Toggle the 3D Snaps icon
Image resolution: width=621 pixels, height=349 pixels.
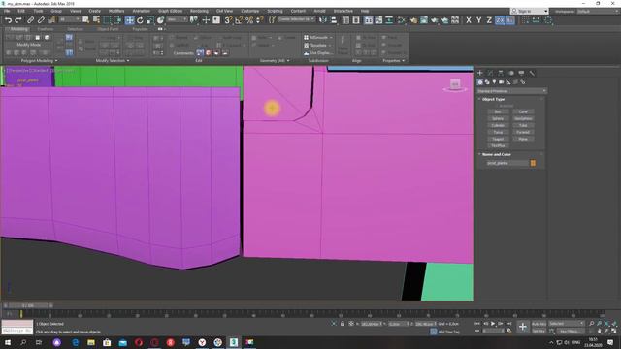click(x=228, y=20)
